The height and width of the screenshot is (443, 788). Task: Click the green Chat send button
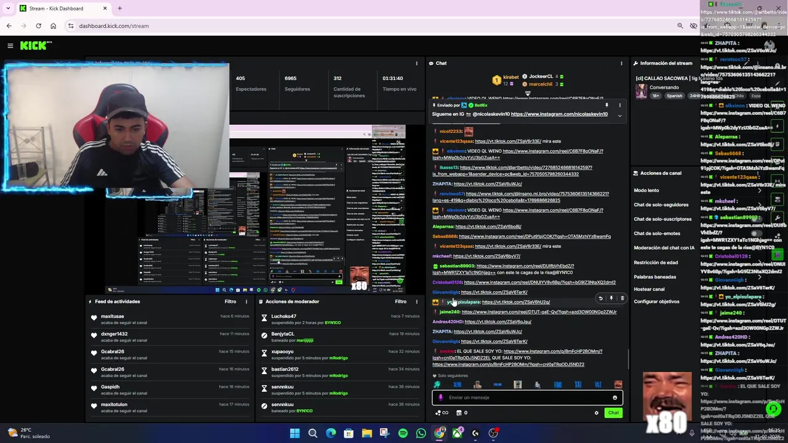(x=613, y=413)
